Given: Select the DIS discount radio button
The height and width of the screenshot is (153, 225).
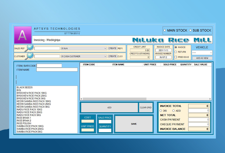Looking at the screenshot, I should (161, 111).
